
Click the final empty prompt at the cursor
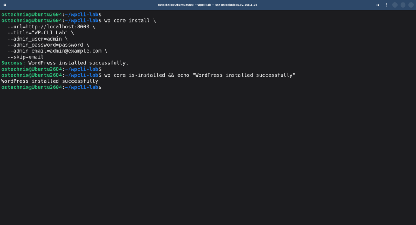pyautogui.click(x=52, y=87)
